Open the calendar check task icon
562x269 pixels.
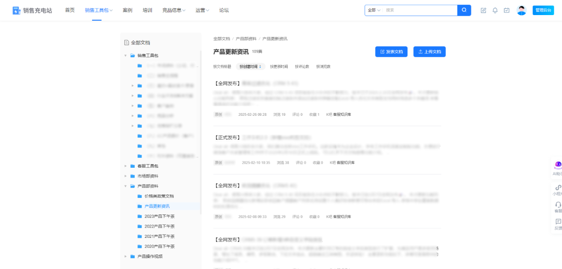(x=506, y=10)
